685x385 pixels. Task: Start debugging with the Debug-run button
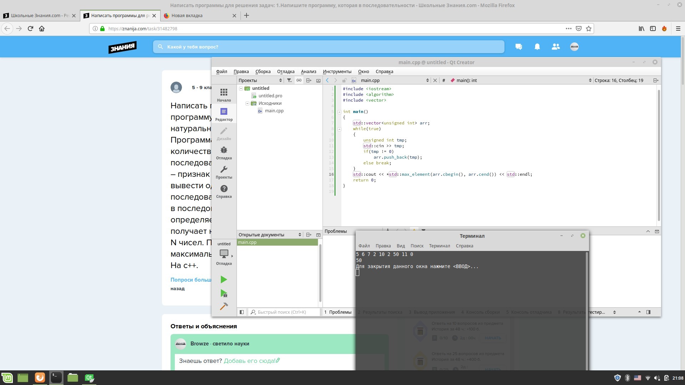(224, 293)
